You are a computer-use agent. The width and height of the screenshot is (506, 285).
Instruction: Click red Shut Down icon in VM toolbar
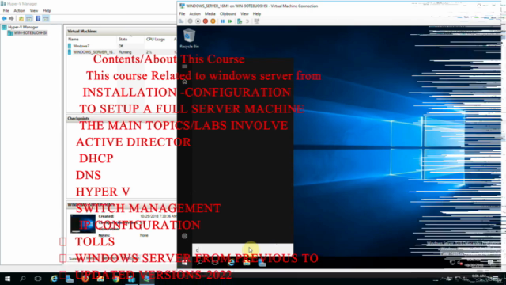point(206,21)
